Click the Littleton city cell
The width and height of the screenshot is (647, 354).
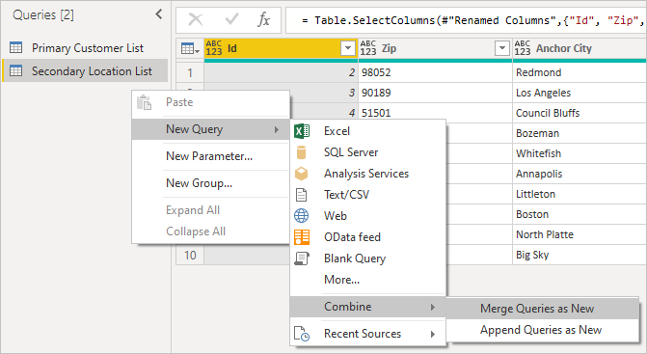[580, 194]
